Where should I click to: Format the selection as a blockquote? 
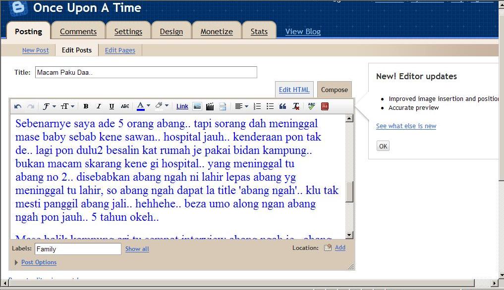283,106
